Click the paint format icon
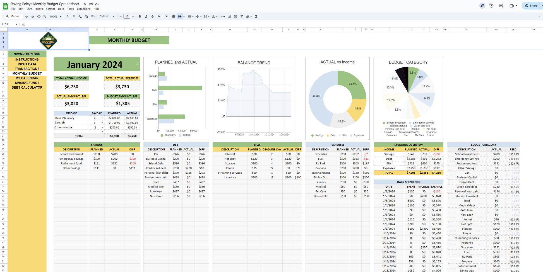Image resolution: width=543 pixels, height=272 pixels. [x=45, y=16]
